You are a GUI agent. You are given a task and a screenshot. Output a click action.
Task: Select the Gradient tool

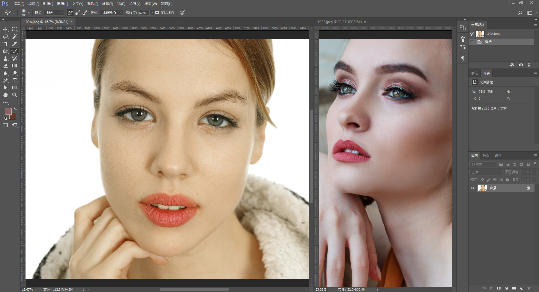[x=15, y=66]
